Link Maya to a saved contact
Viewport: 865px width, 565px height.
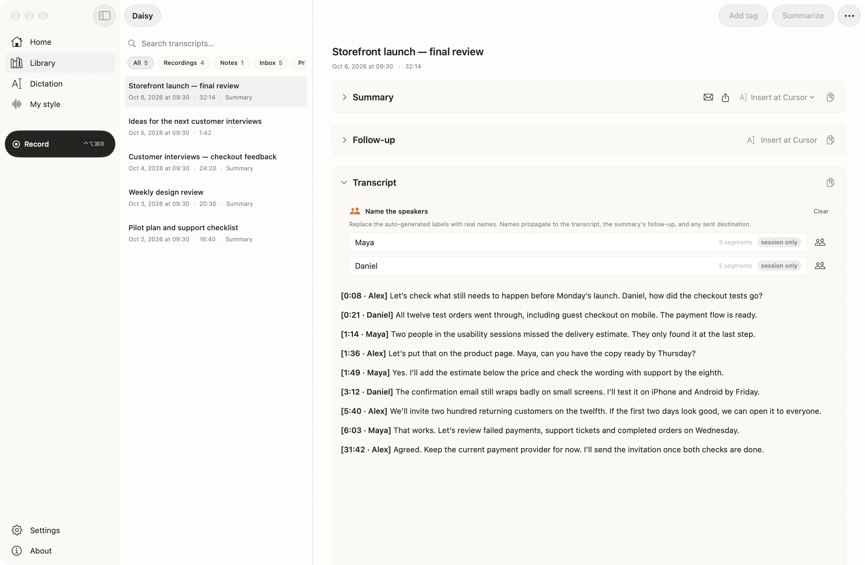[x=820, y=242]
